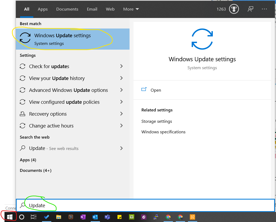Expand the Check for updates chevron
276x222 pixels.
tap(121, 66)
